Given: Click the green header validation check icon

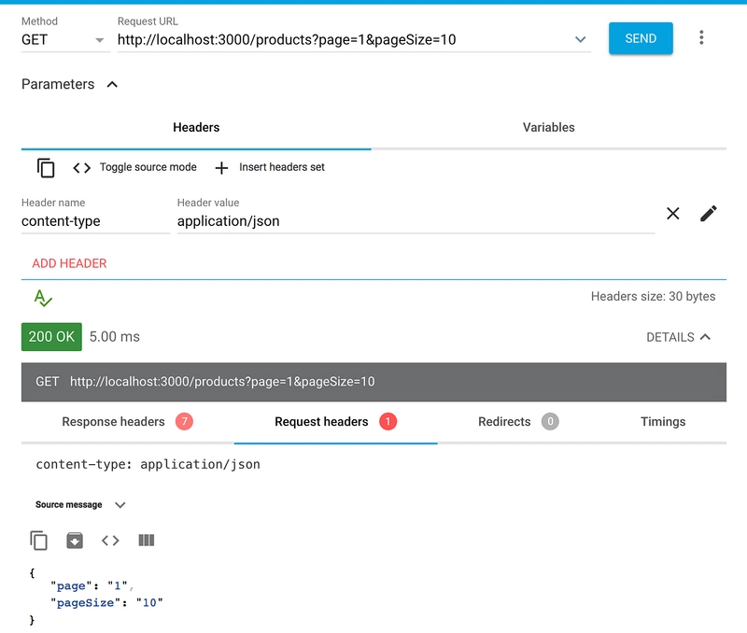Looking at the screenshot, I should (x=43, y=298).
